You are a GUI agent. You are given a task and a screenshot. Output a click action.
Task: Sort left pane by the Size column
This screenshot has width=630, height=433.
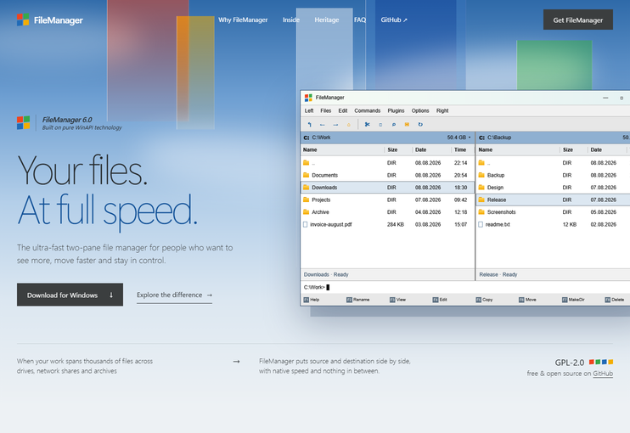392,149
